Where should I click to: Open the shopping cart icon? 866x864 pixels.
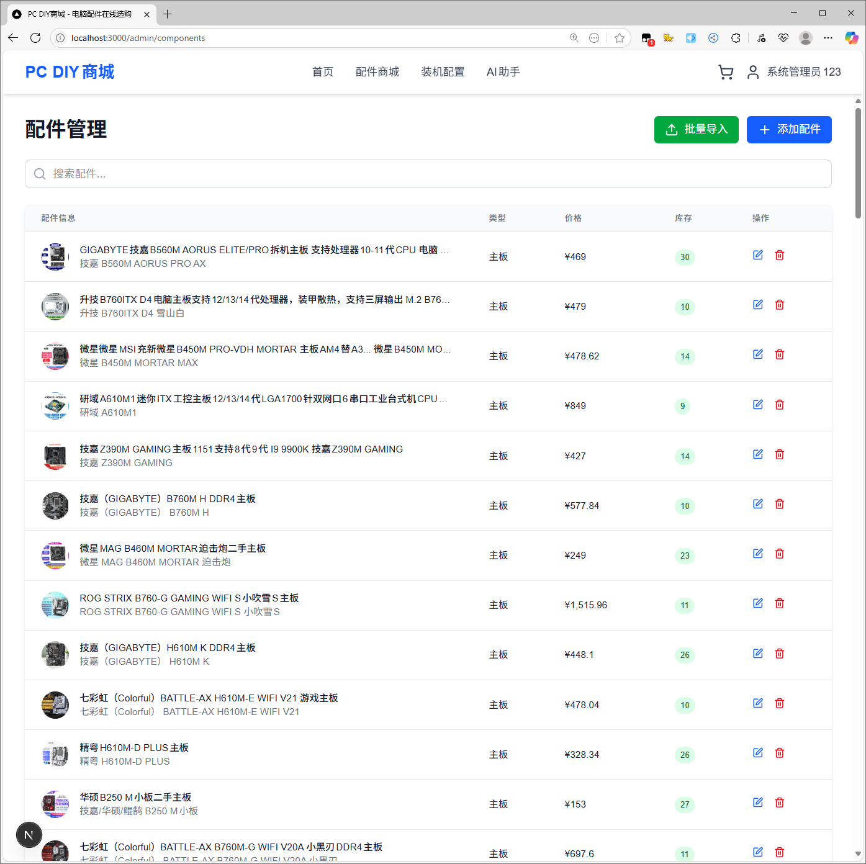point(725,72)
